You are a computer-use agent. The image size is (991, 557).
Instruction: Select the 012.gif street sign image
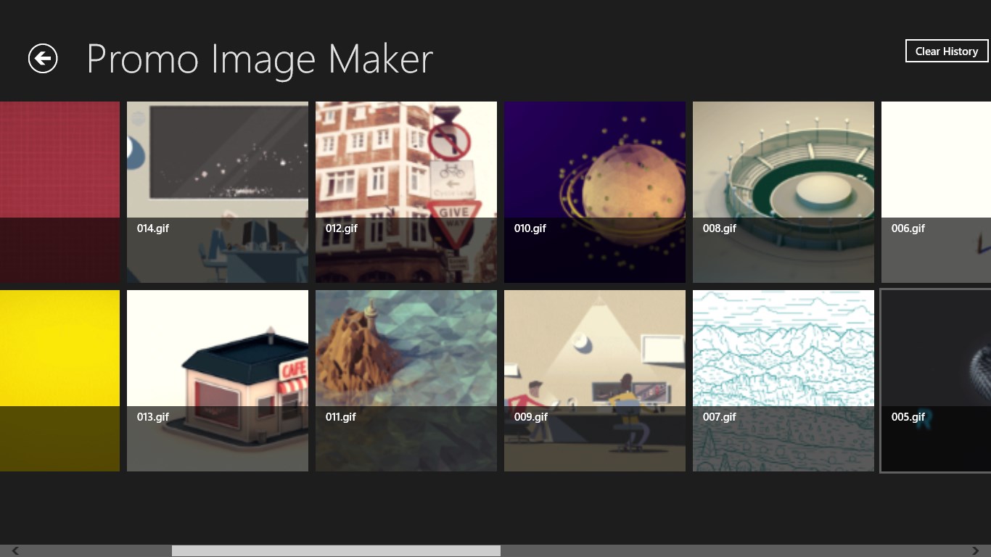406,192
